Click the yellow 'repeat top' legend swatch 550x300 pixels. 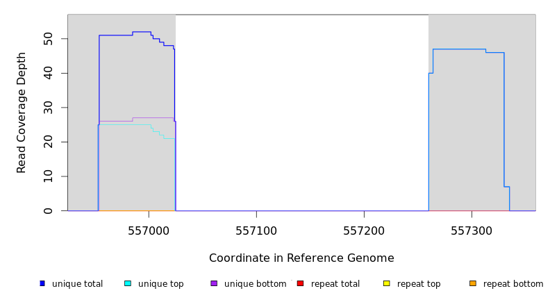pyautogui.click(x=386, y=283)
